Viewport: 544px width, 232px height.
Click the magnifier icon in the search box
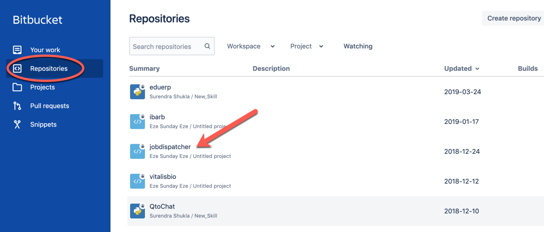click(207, 46)
